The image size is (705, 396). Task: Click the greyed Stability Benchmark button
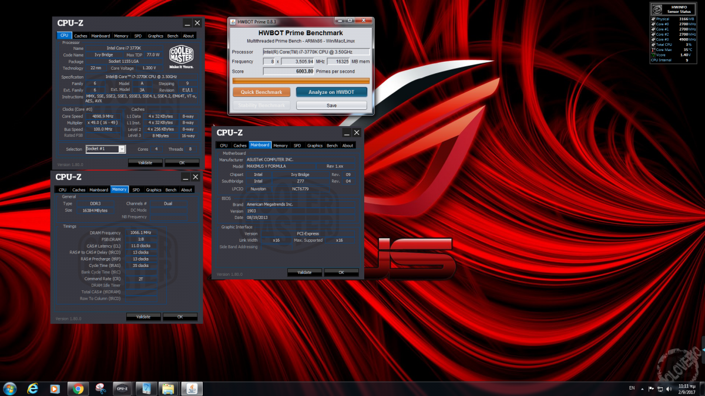pos(261,106)
